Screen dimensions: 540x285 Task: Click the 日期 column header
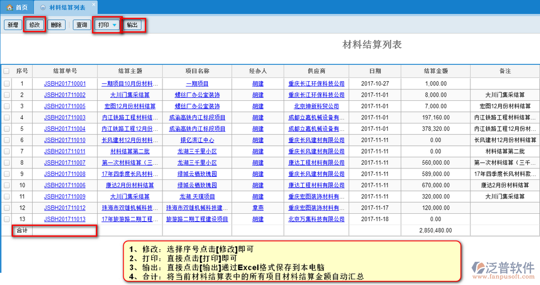(x=375, y=71)
